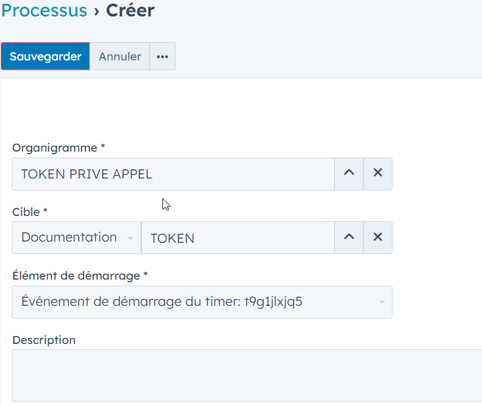Click the TOKEN PRIVE APPEL field
The height and width of the screenshot is (405, 482).
pos(173,174)
